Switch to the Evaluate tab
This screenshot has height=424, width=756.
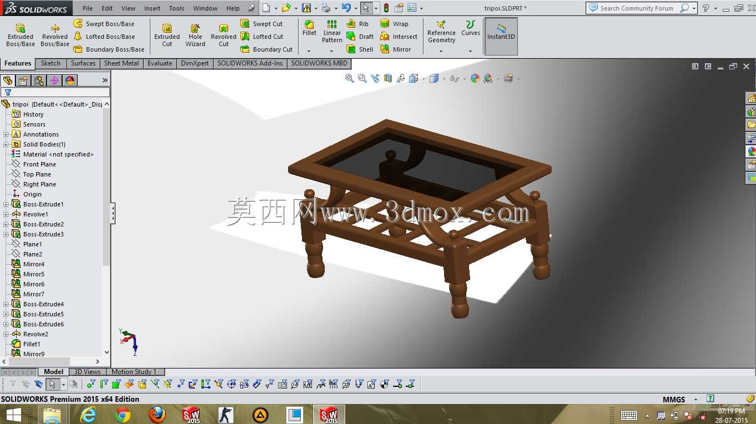(x=160, y=63)
